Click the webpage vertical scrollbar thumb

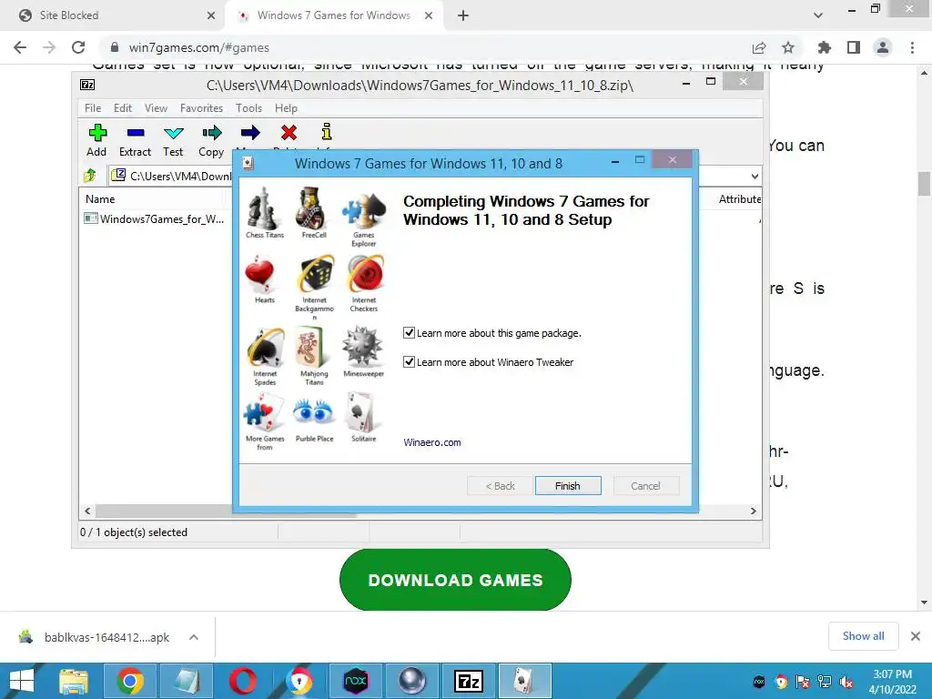(x=924, y=184)
